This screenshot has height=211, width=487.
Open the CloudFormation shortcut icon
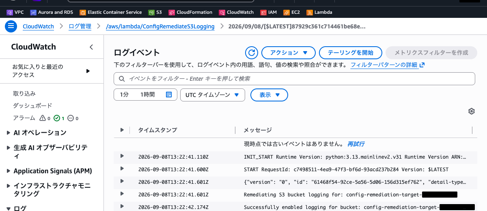172,12
